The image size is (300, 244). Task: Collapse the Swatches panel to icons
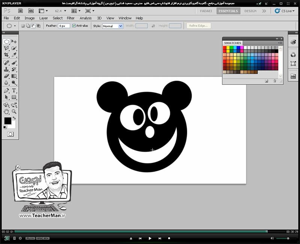277,39
